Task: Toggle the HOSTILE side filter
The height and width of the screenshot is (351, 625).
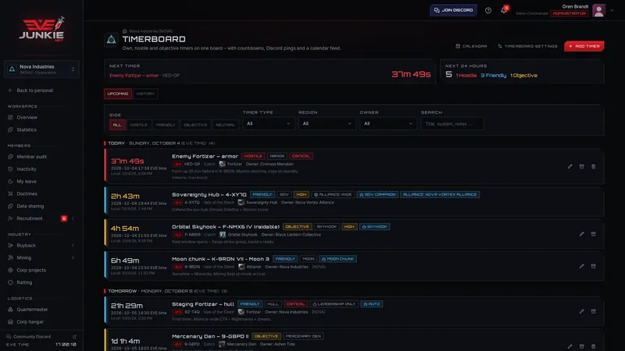Action: pos(138,125)
